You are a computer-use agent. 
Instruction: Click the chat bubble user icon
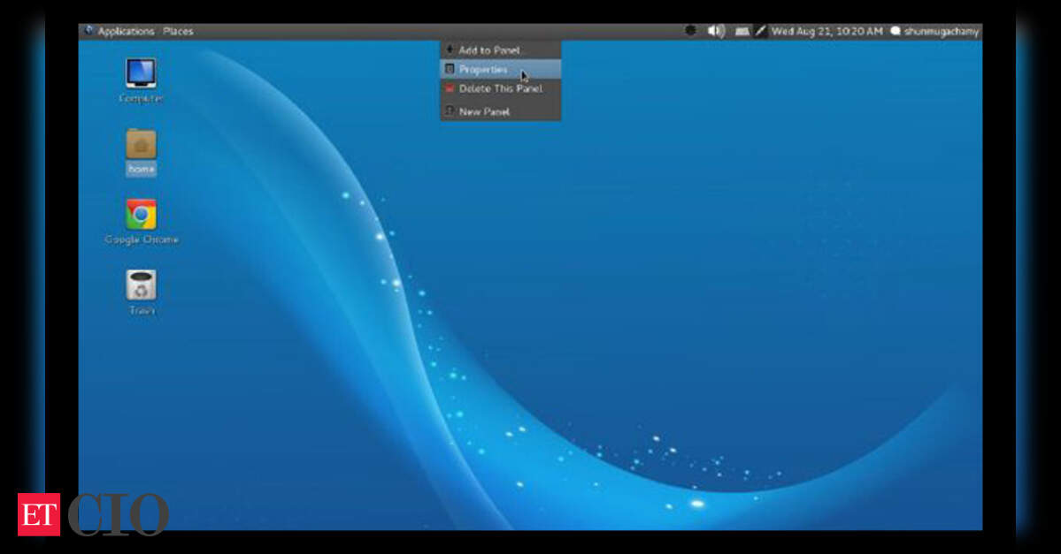click(x=895, y=31)
